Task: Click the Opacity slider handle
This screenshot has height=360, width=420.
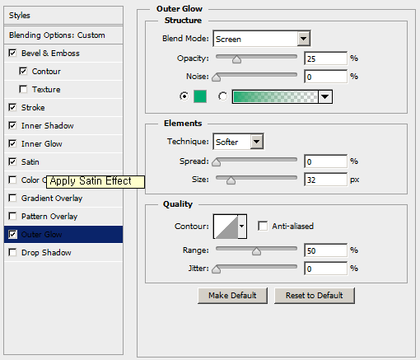Action: tap(236, 59)
